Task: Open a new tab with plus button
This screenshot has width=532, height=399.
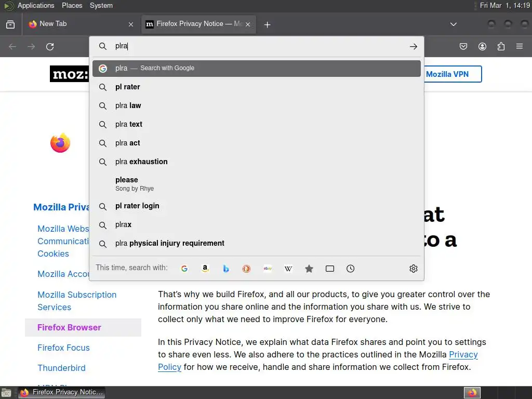Action: 268,24
